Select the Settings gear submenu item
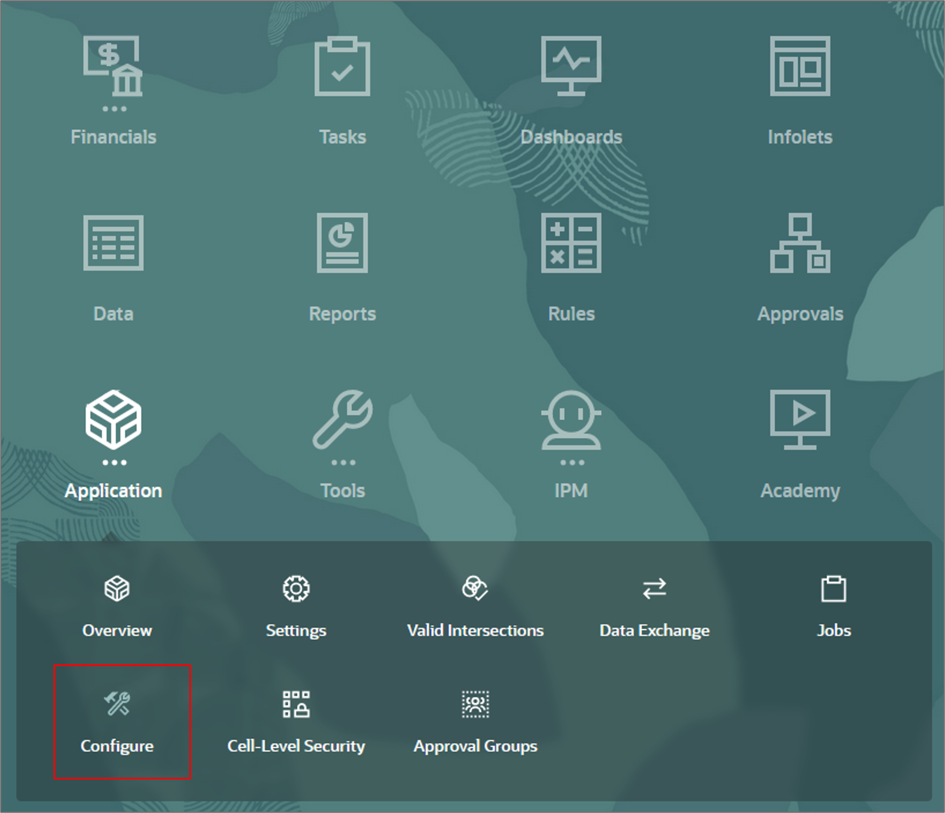This screenshot has height=813, width=945. click(296, 588)
